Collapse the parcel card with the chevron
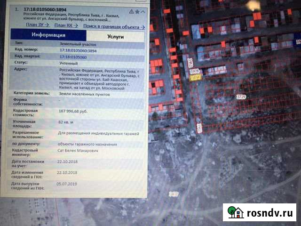Screen dimensions: 301x226 143,12
